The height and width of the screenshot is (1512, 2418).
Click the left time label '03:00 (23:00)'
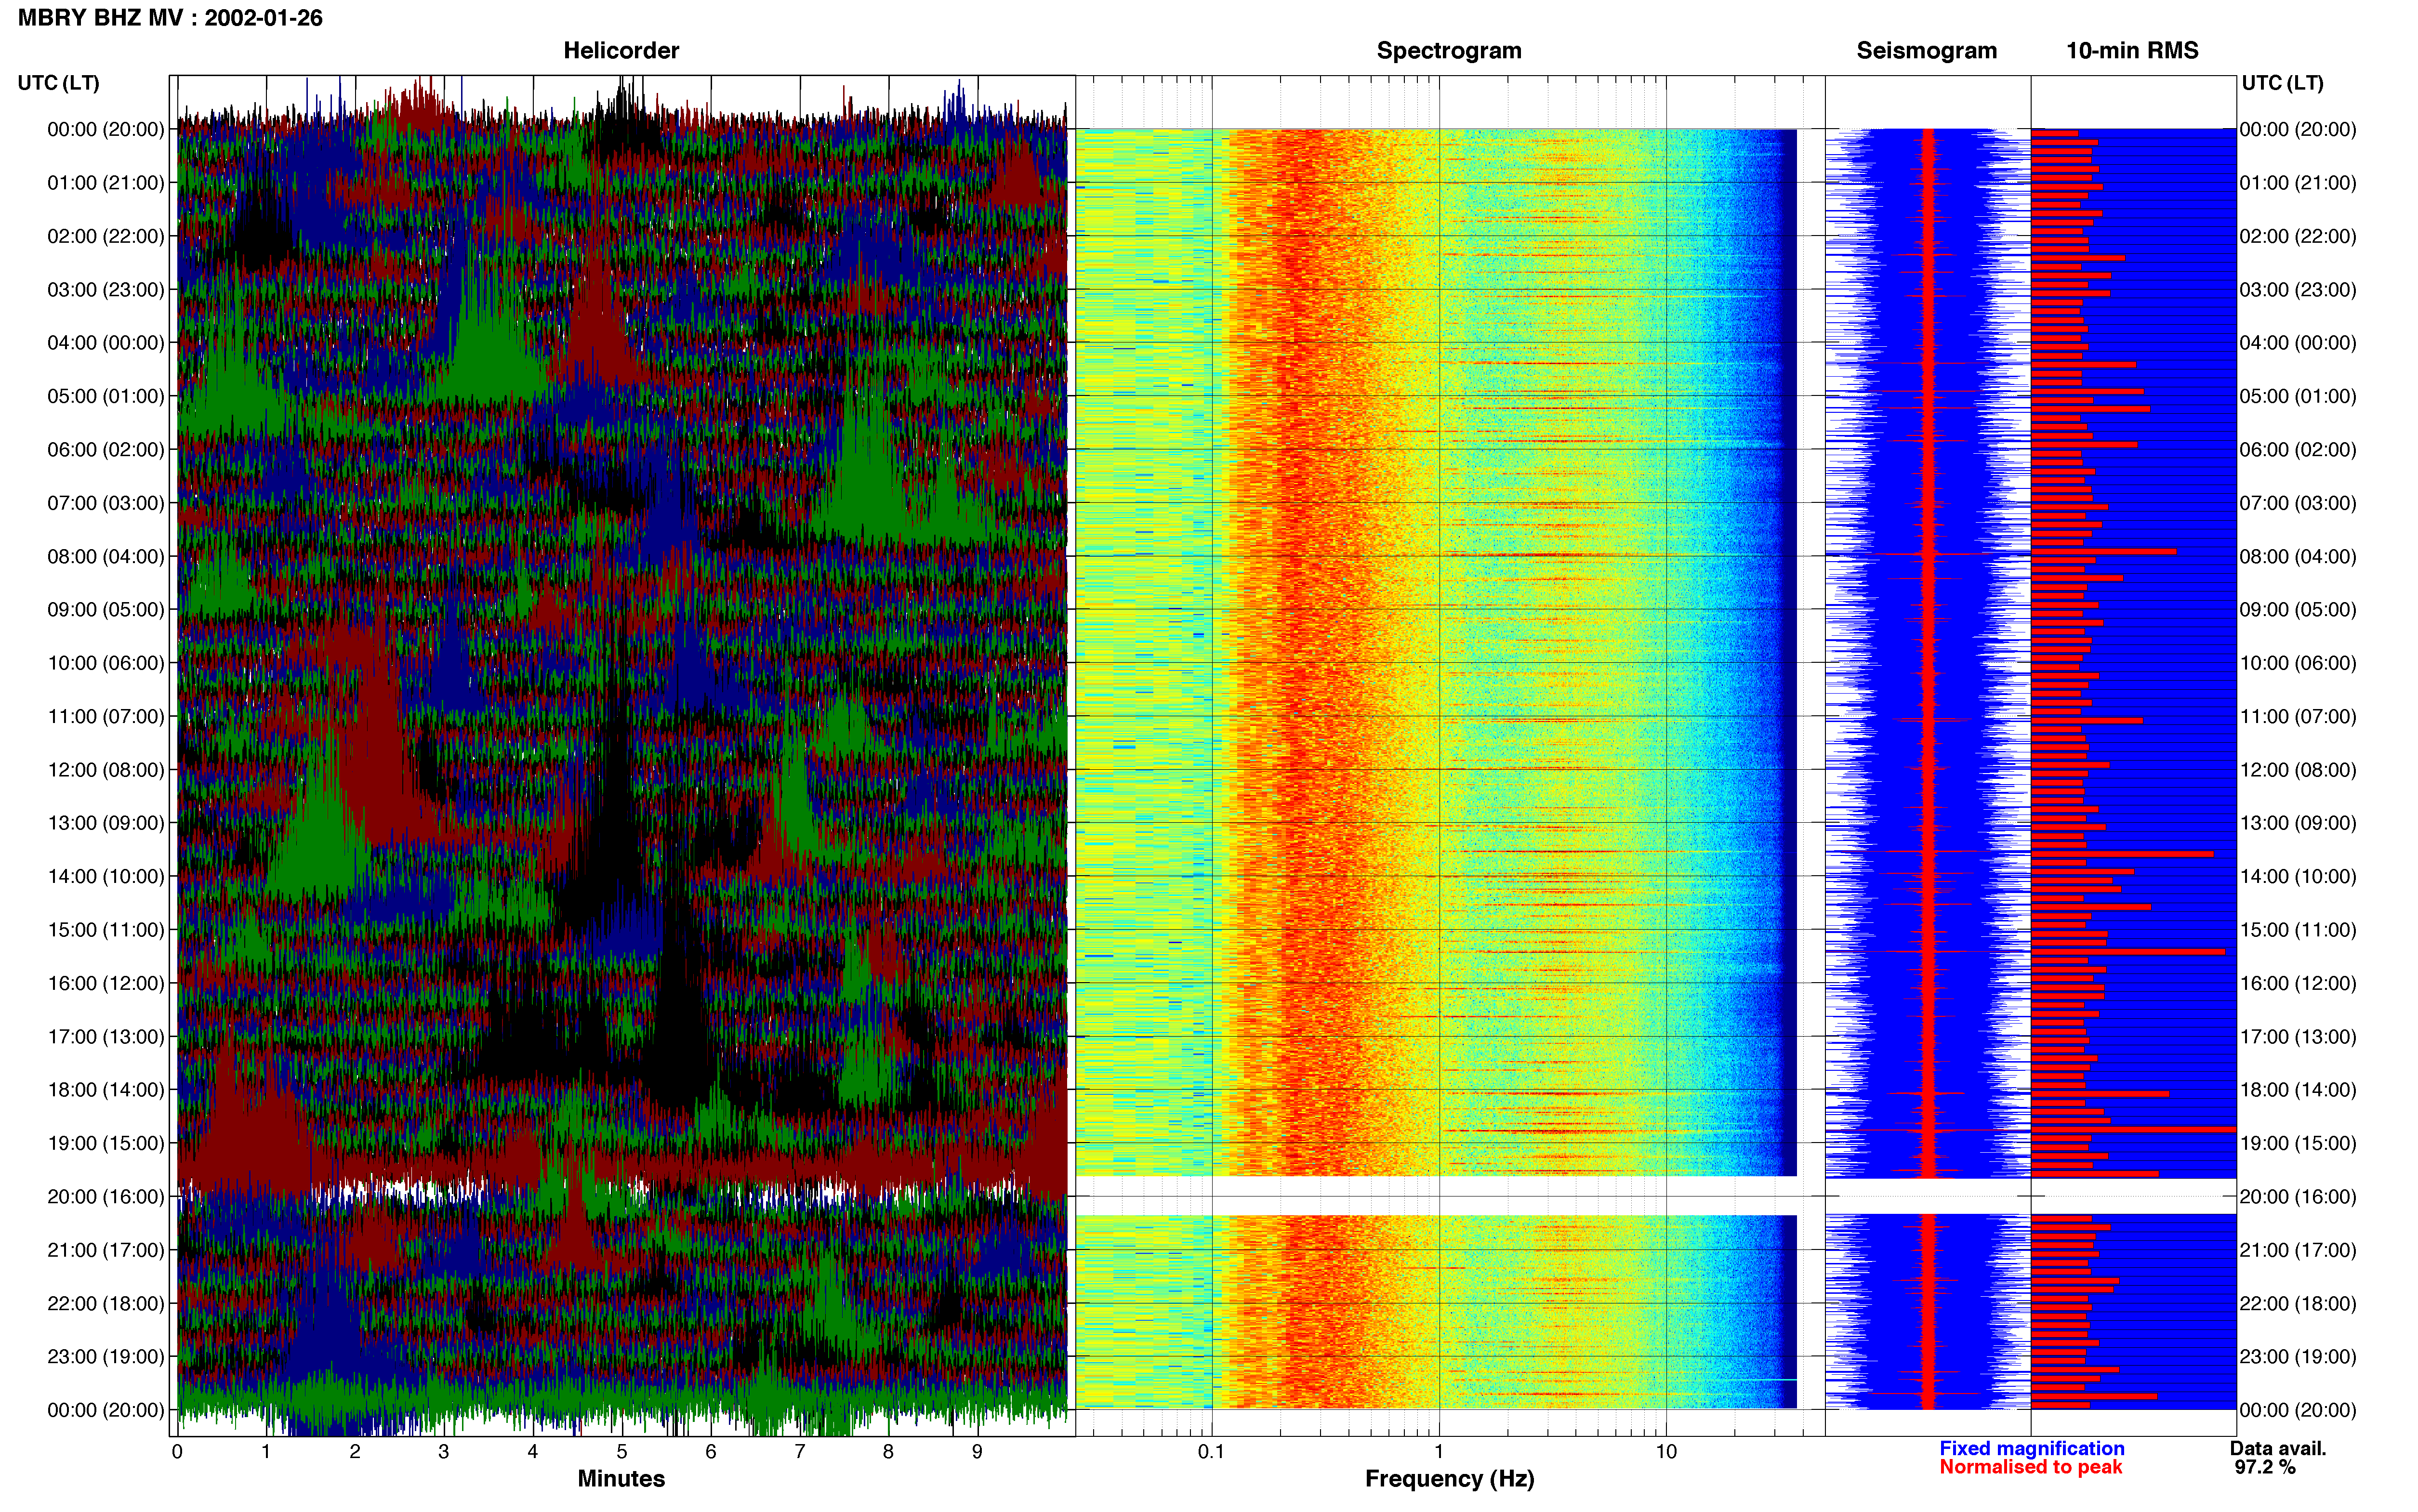(106, 290)
